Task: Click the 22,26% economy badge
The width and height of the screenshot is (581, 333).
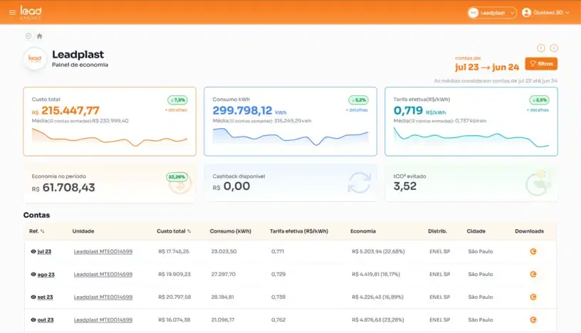Action: 177,176
